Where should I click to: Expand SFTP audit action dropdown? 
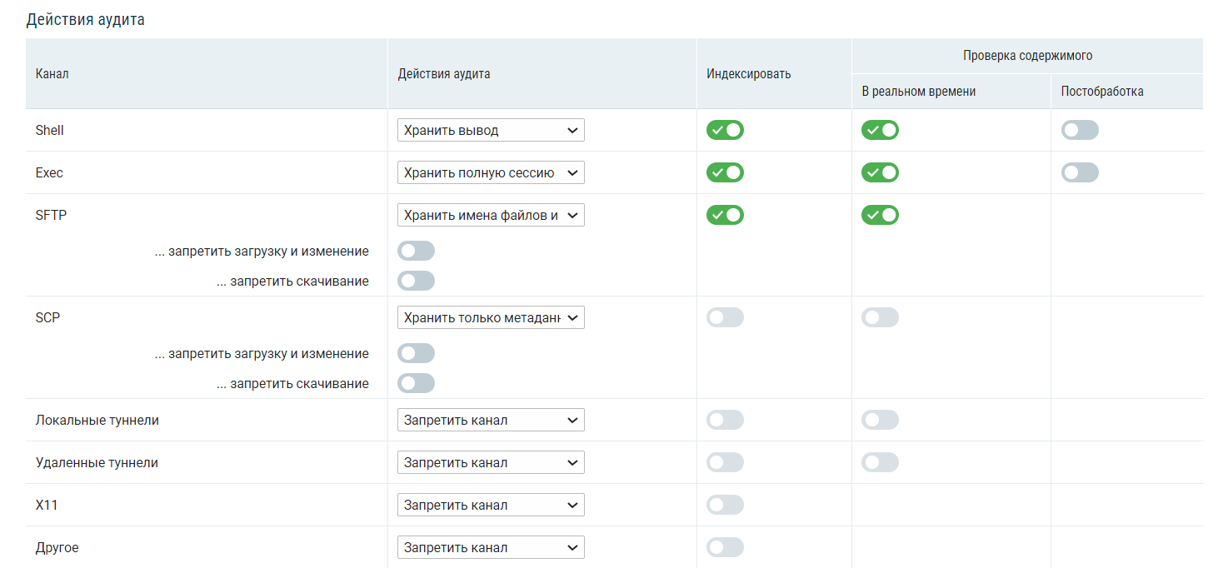pos(491,215)
